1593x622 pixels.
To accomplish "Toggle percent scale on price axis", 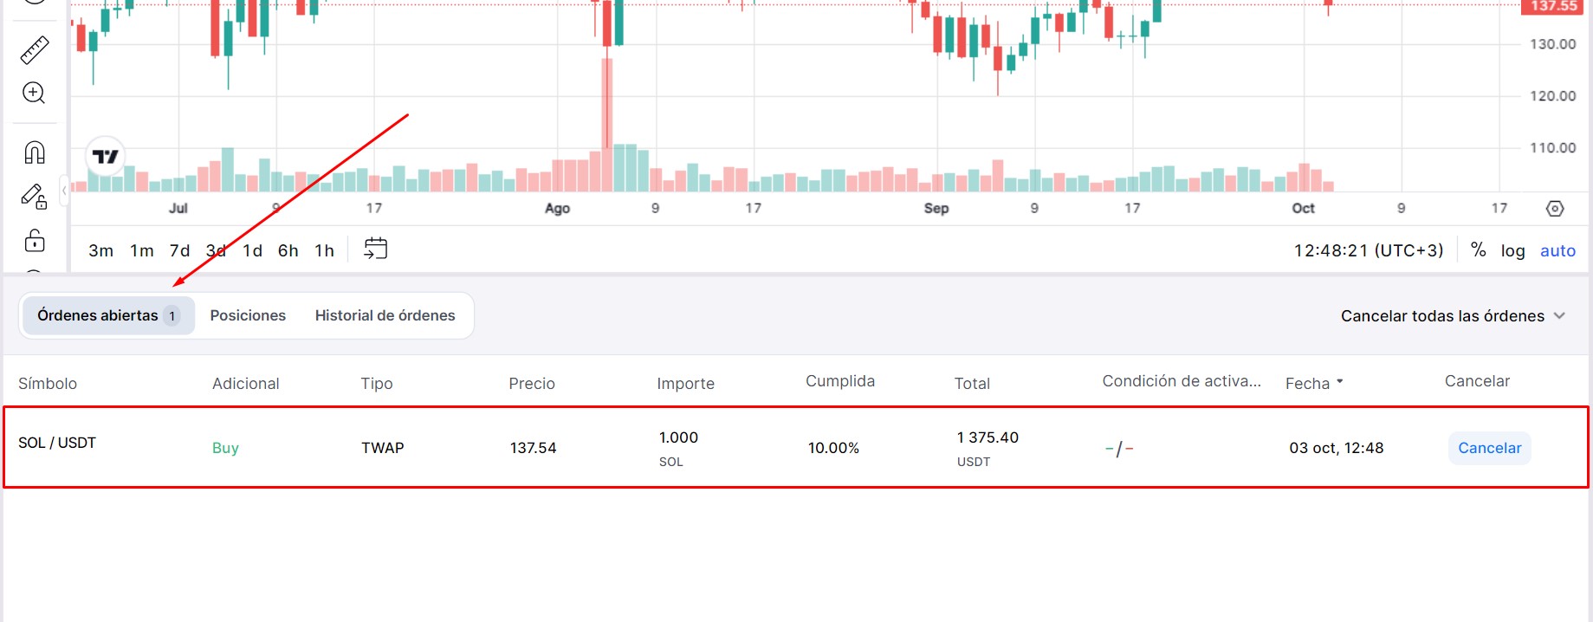I will [x=1478, y=250].
